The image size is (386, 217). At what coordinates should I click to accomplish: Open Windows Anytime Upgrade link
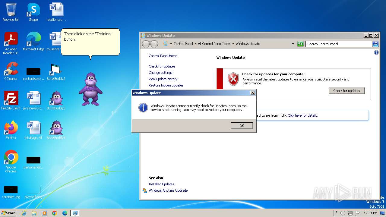[168, 190]
